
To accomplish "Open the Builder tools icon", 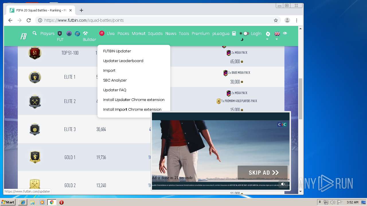I will point(85,33).
